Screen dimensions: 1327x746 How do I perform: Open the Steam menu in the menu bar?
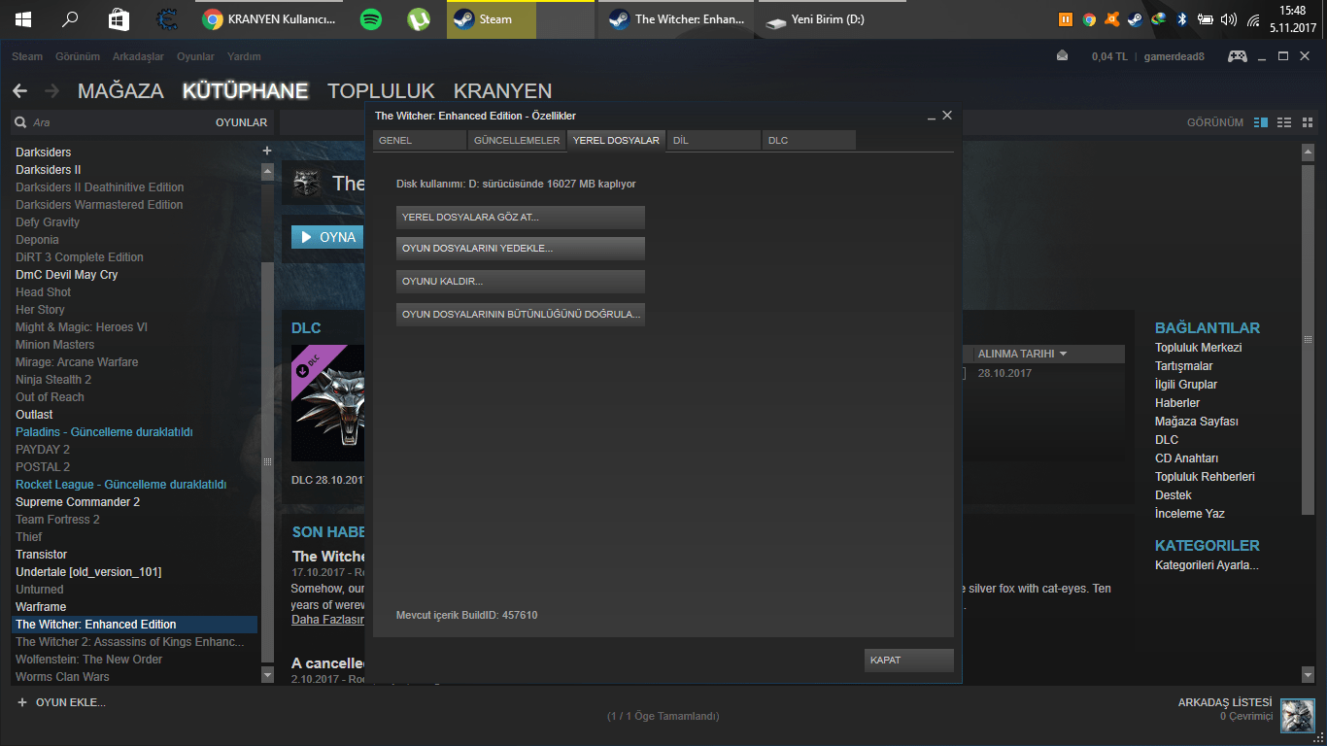pos(27,56)
